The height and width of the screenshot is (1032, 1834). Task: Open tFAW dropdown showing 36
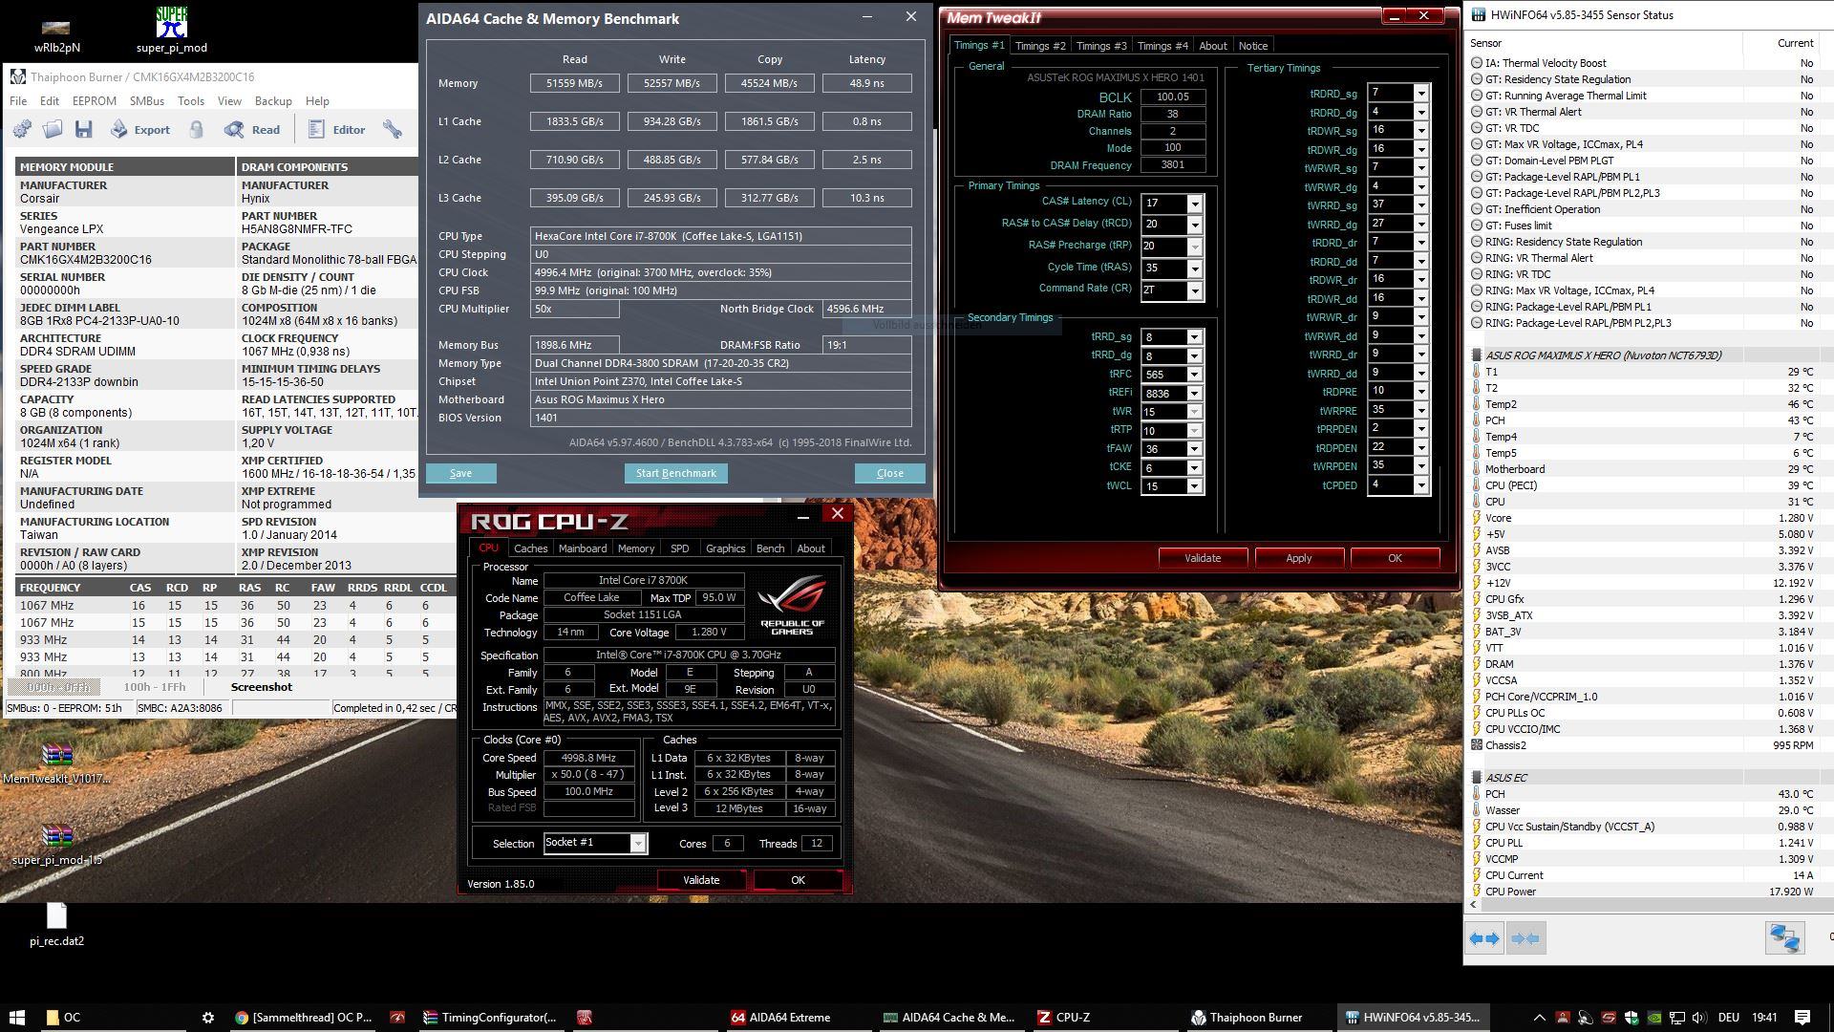point(1194,449)
